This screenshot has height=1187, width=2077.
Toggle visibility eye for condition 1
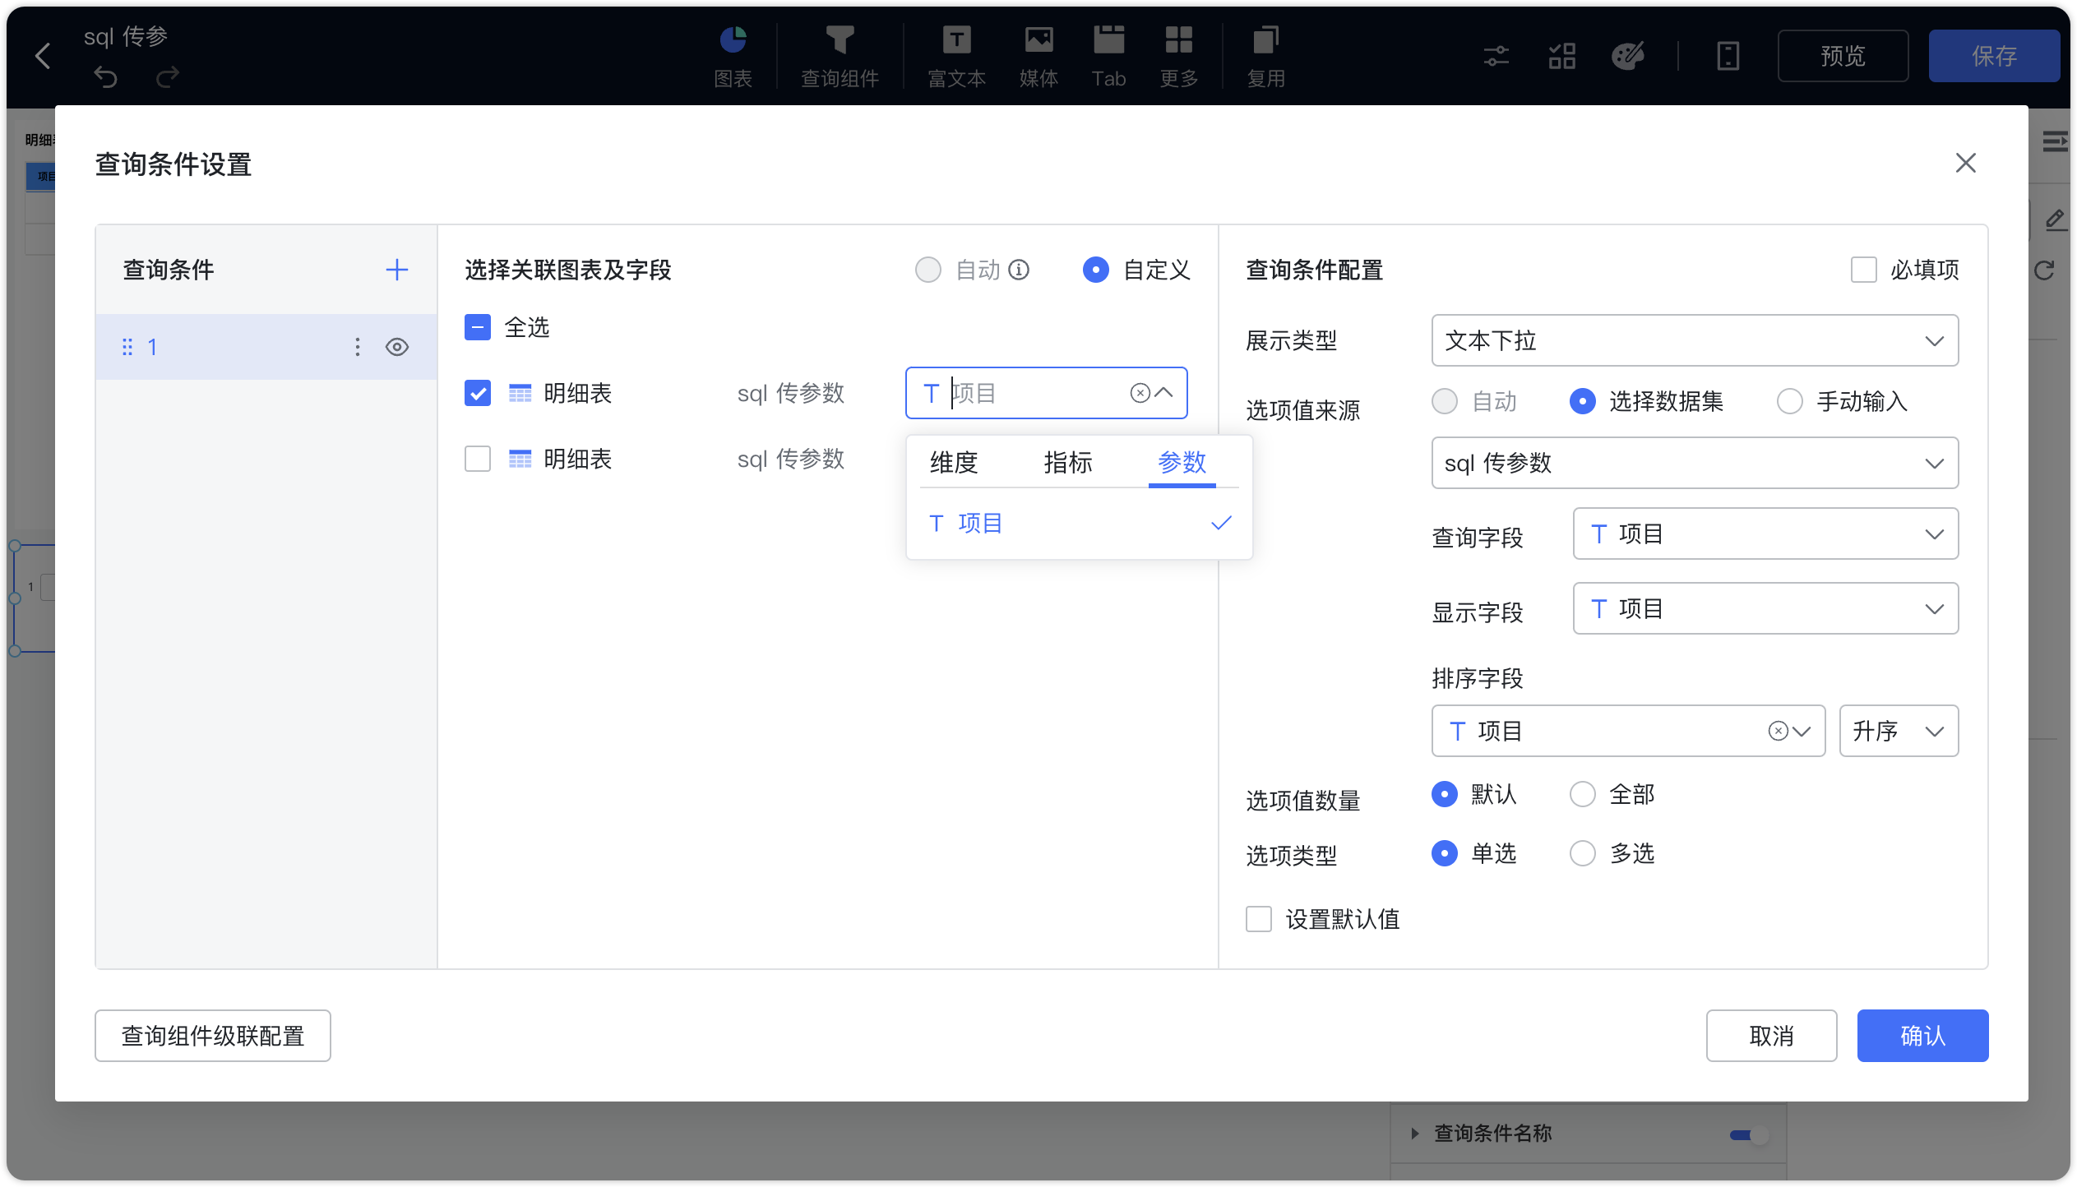click(x=397, y=347)
